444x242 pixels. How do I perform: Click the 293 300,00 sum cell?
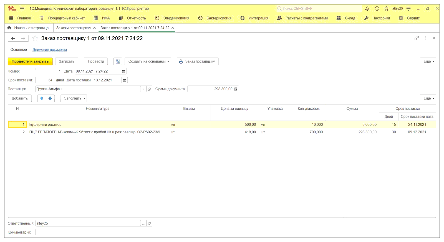[367, 132]
